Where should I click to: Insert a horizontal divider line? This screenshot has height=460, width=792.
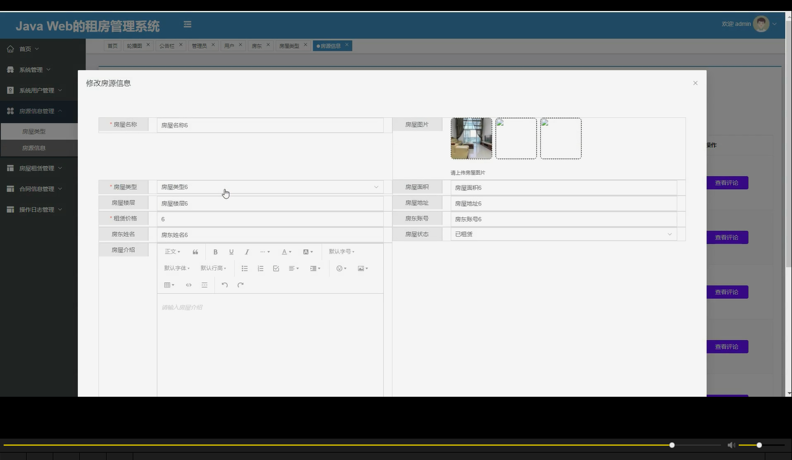[x=204, y=285]
